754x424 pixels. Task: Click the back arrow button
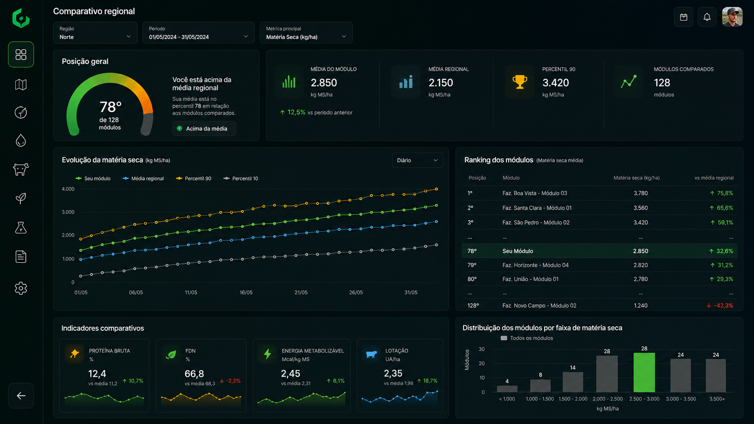click(x=21, y=396)
